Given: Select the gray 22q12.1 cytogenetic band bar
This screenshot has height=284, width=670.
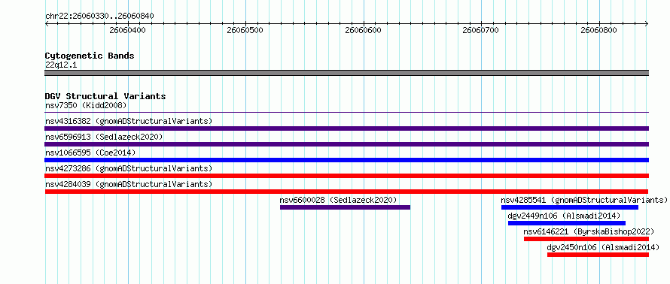Looking at the screenshot, I should coord(347,73).
